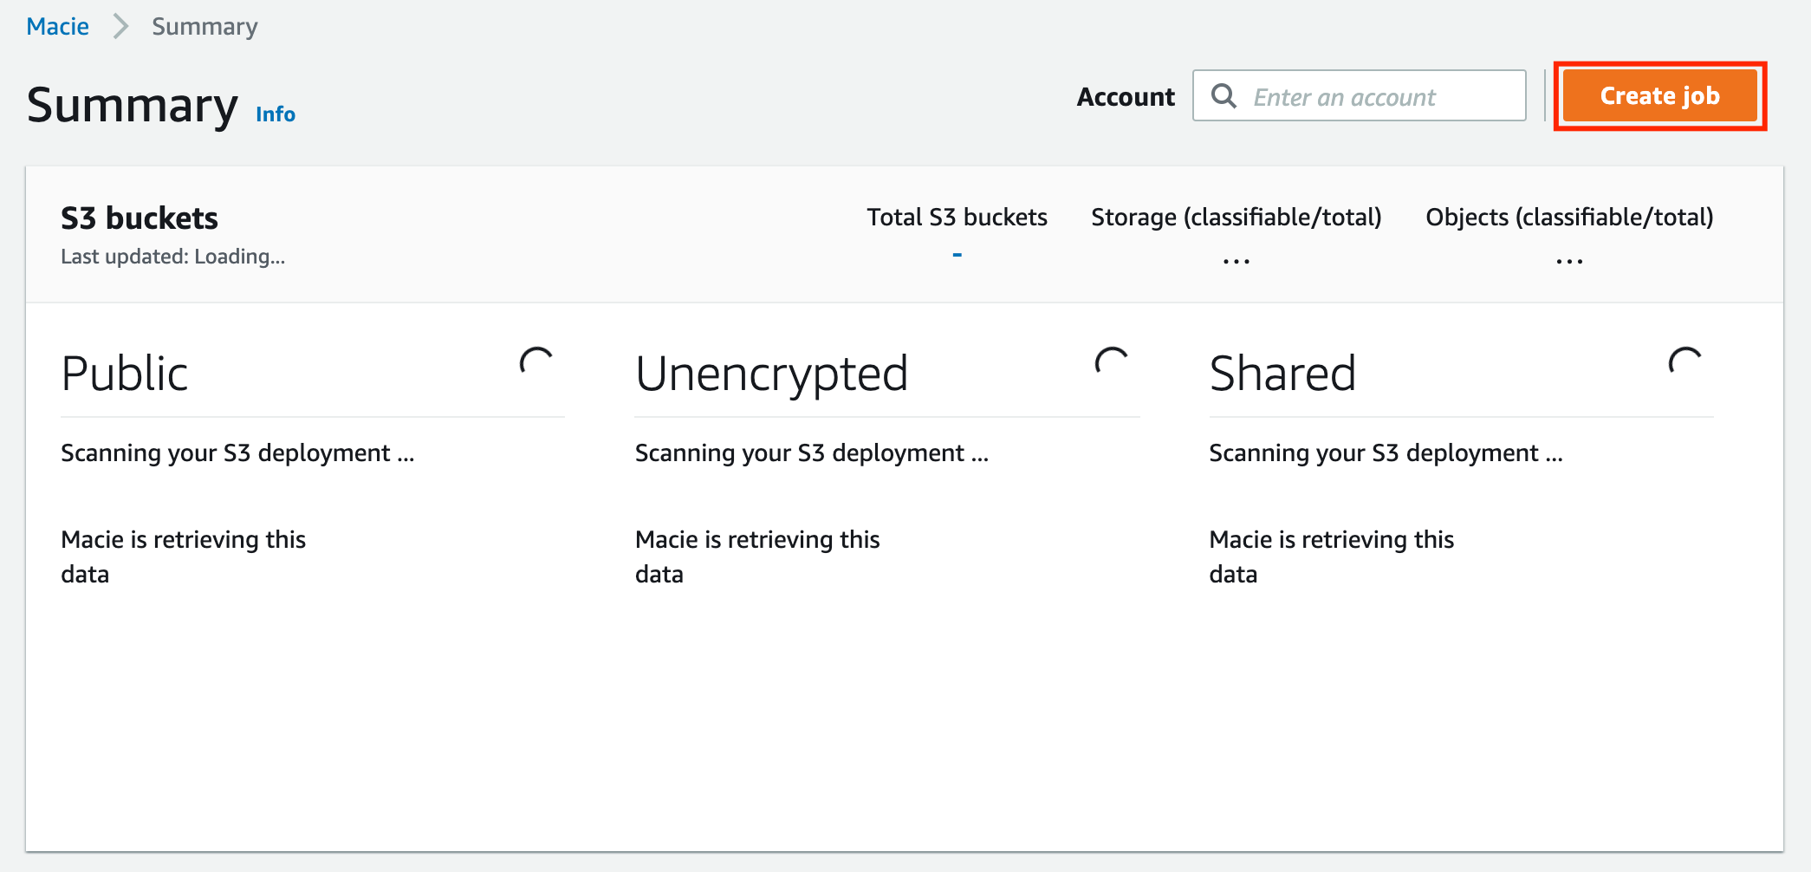Click 'Scanning your S3 deployment' under Unencrypted
Screen dimensions: 1811x872
(x=811, y=452)
